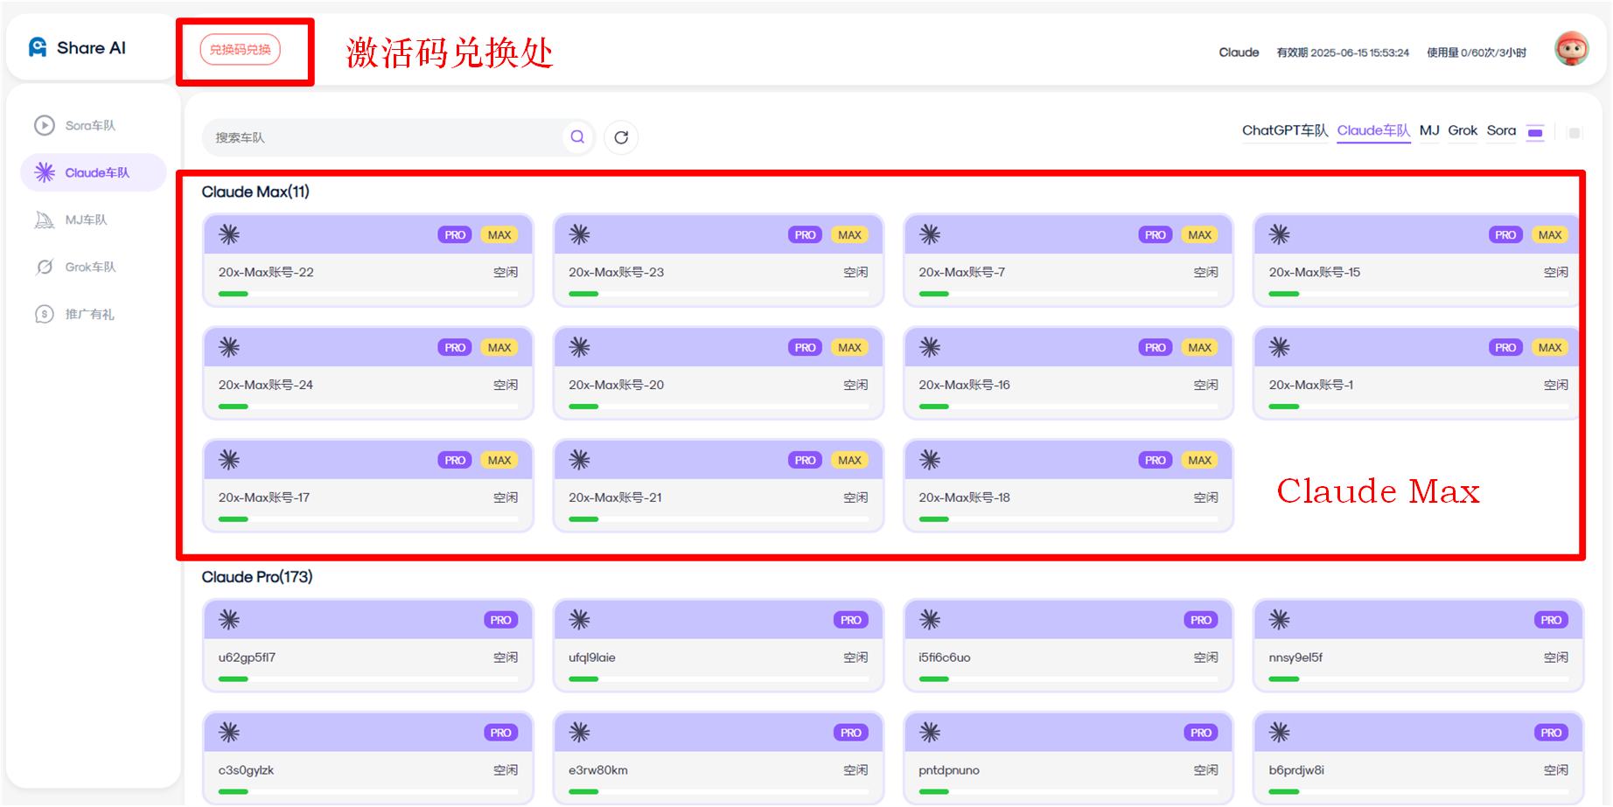Click Claude icon on 20x-Max账号-7 card
1613x807 pixels.
[930, 234]
